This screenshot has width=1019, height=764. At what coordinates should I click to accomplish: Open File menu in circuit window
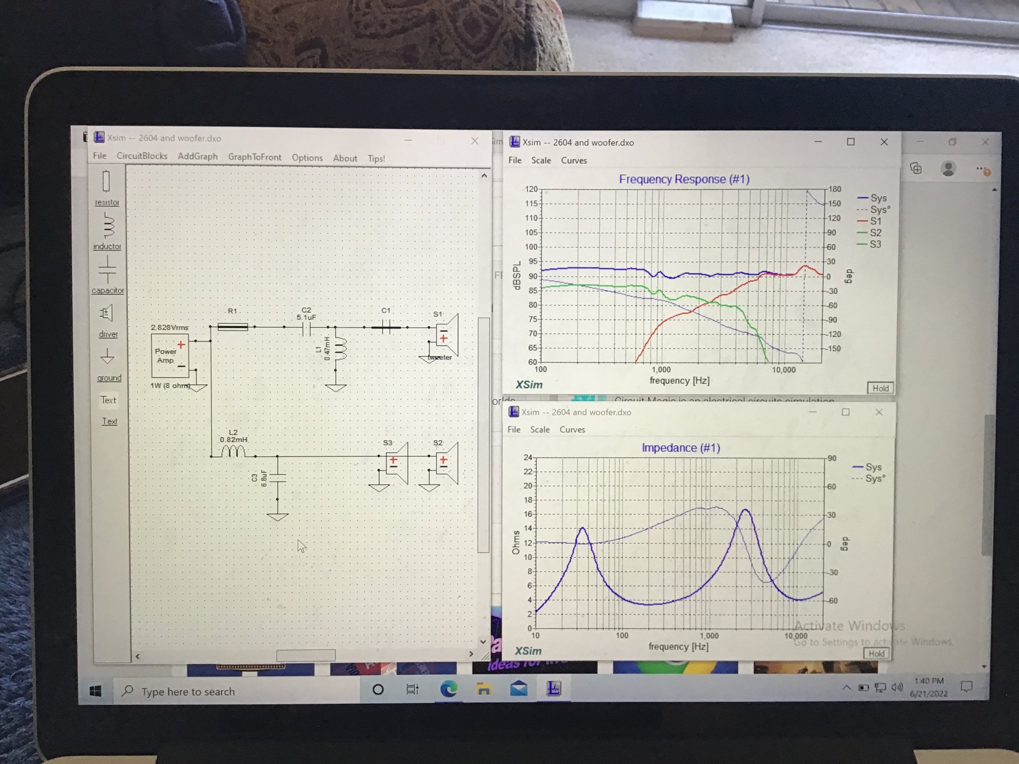point(100,156)
